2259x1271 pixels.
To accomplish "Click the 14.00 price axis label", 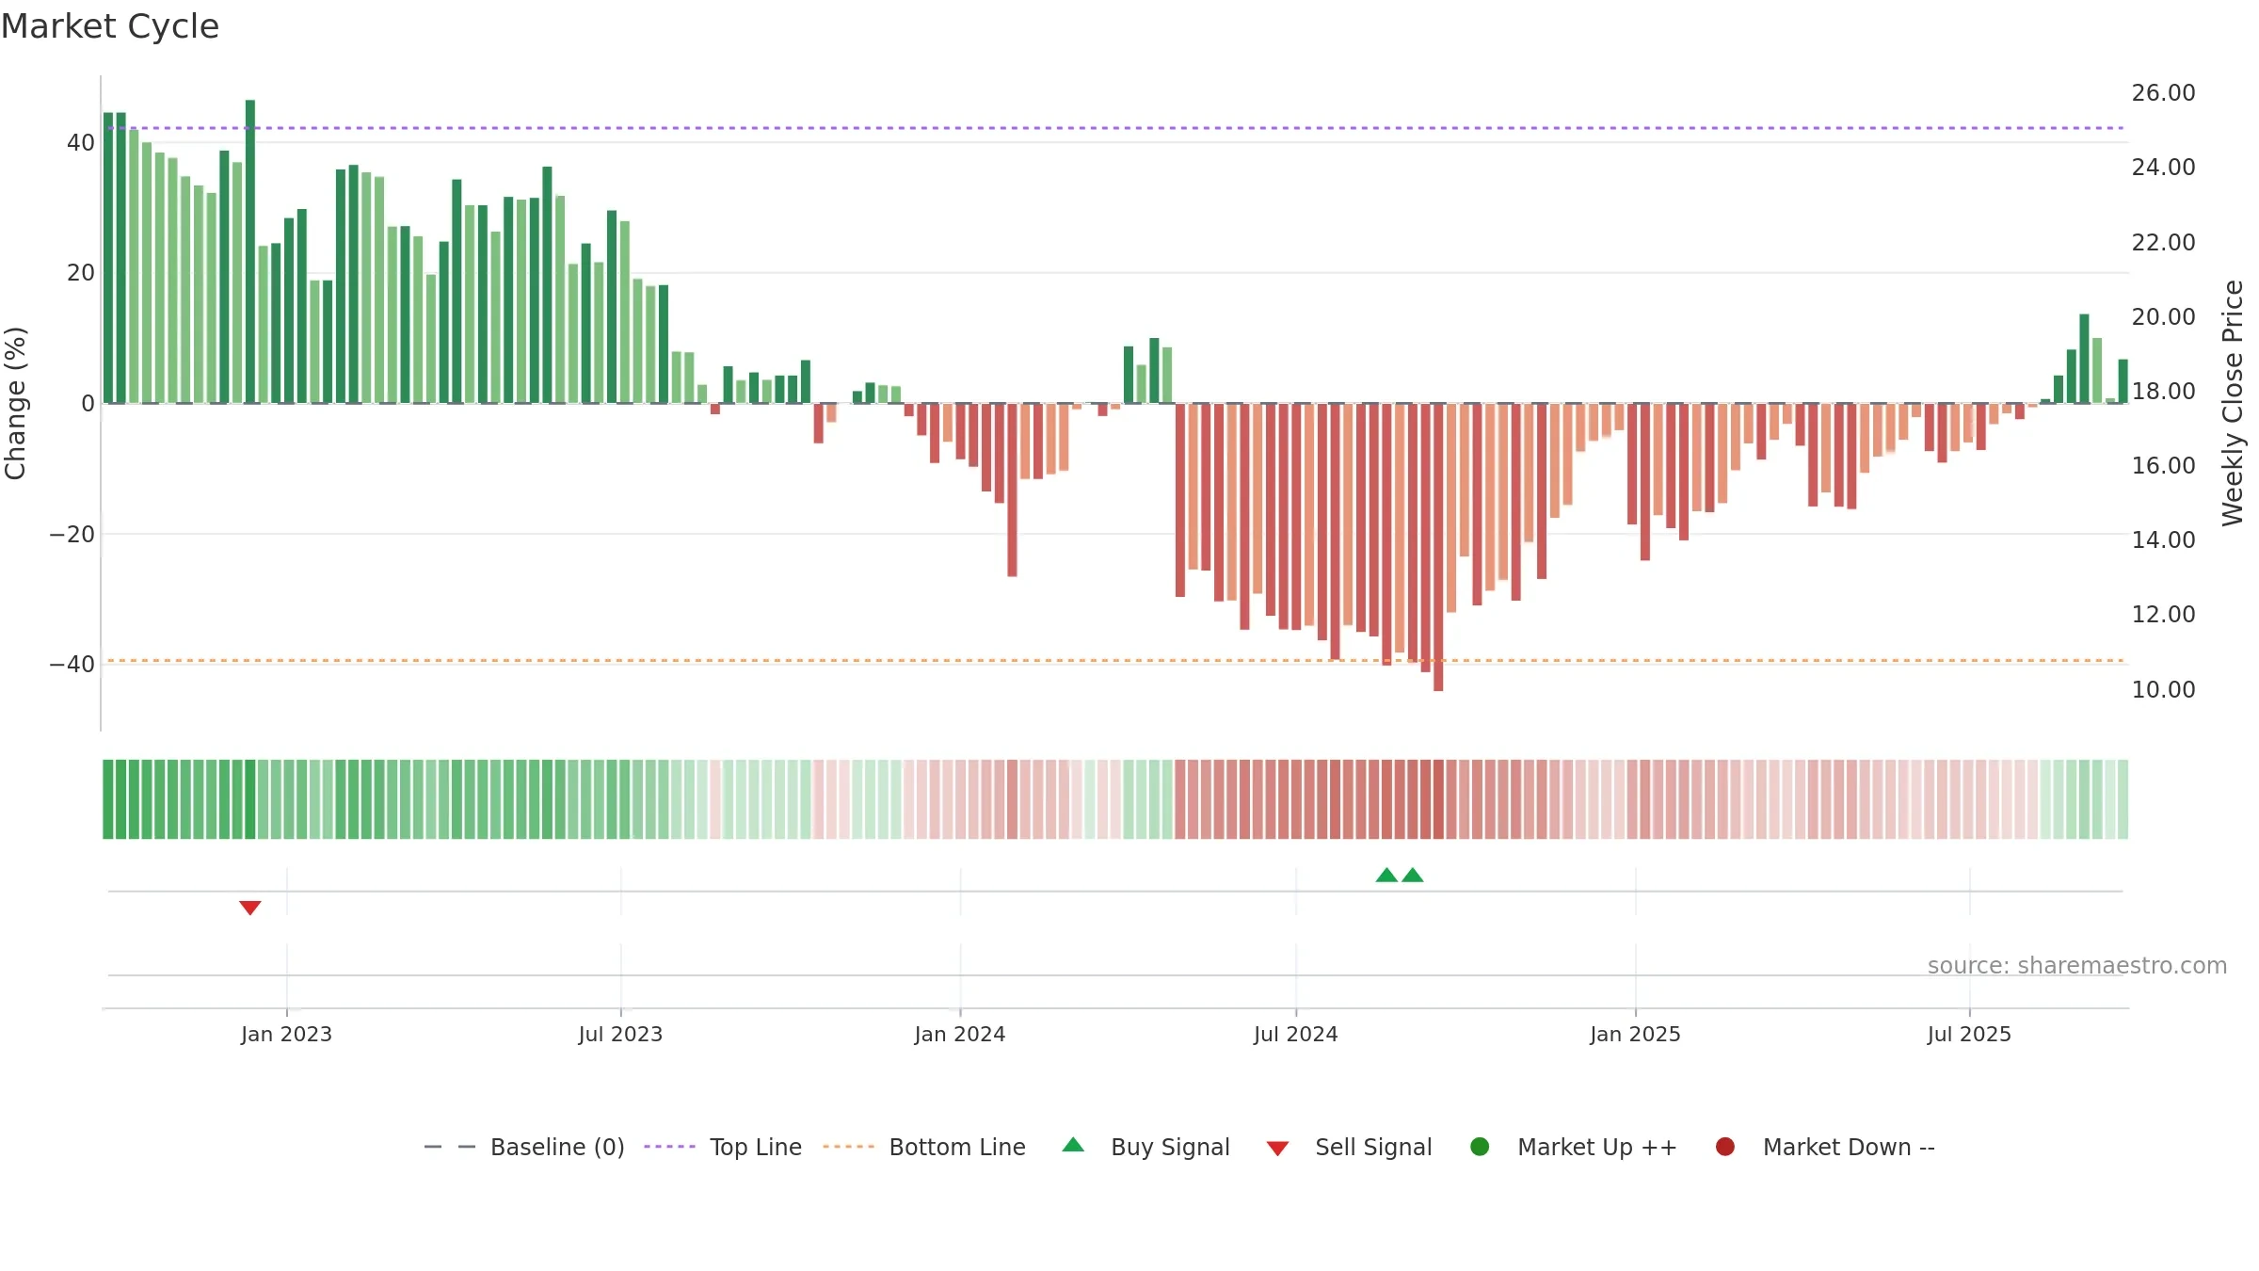I will point(2163,540).
